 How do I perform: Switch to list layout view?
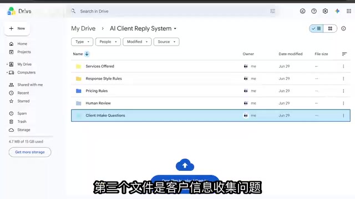316,28
